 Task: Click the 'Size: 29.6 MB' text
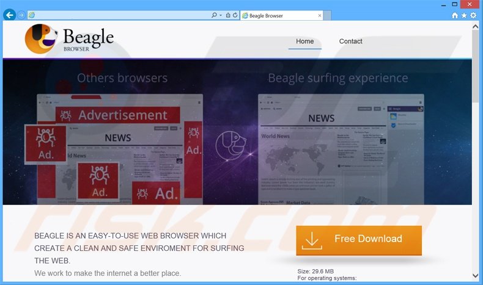pos(315,271)
